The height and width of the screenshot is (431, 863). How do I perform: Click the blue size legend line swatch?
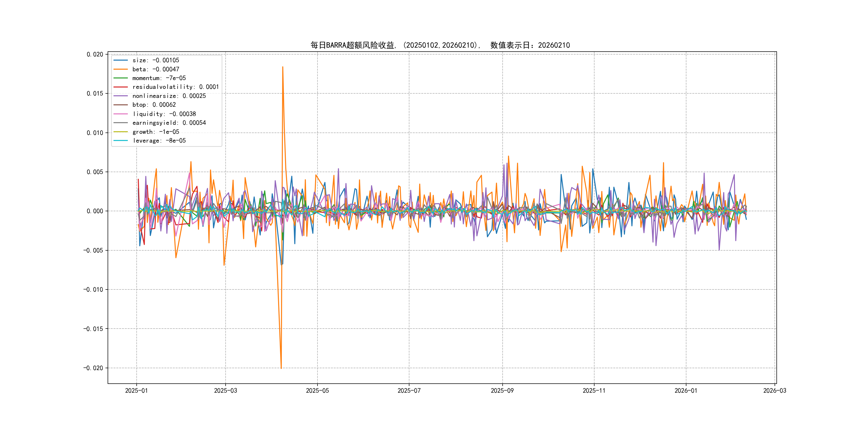pyautogui.click(x=121, y=60)
